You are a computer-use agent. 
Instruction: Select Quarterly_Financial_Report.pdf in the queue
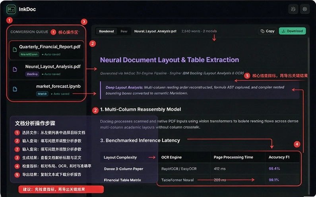47,50
